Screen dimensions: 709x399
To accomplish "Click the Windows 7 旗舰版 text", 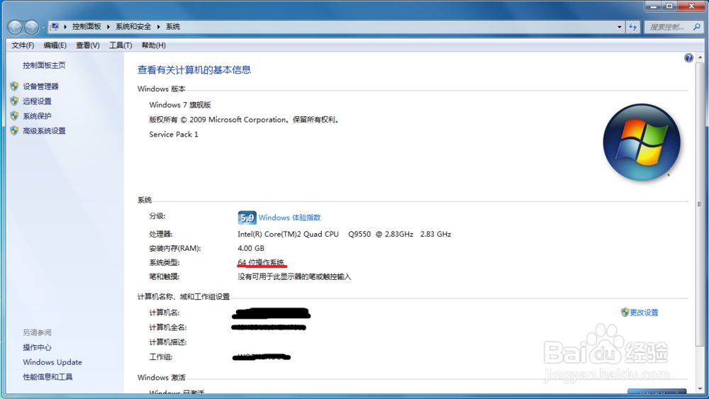I will point(180,105).
